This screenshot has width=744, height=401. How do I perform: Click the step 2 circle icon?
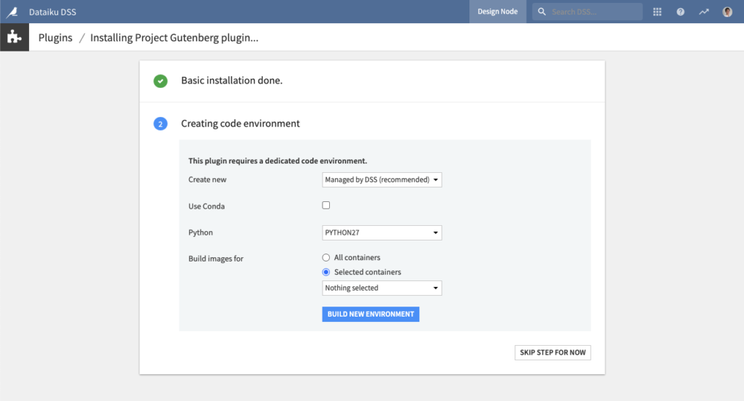[x=161, y=123]
